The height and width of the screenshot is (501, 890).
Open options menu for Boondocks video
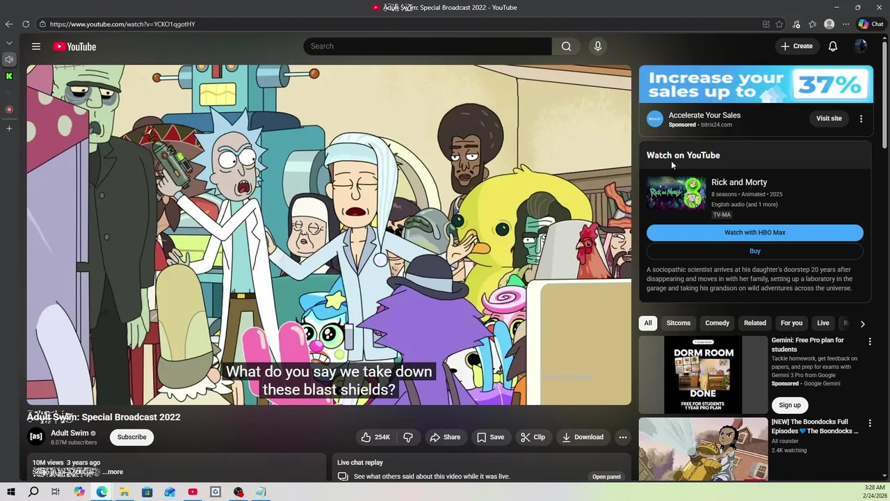point(869,423)
